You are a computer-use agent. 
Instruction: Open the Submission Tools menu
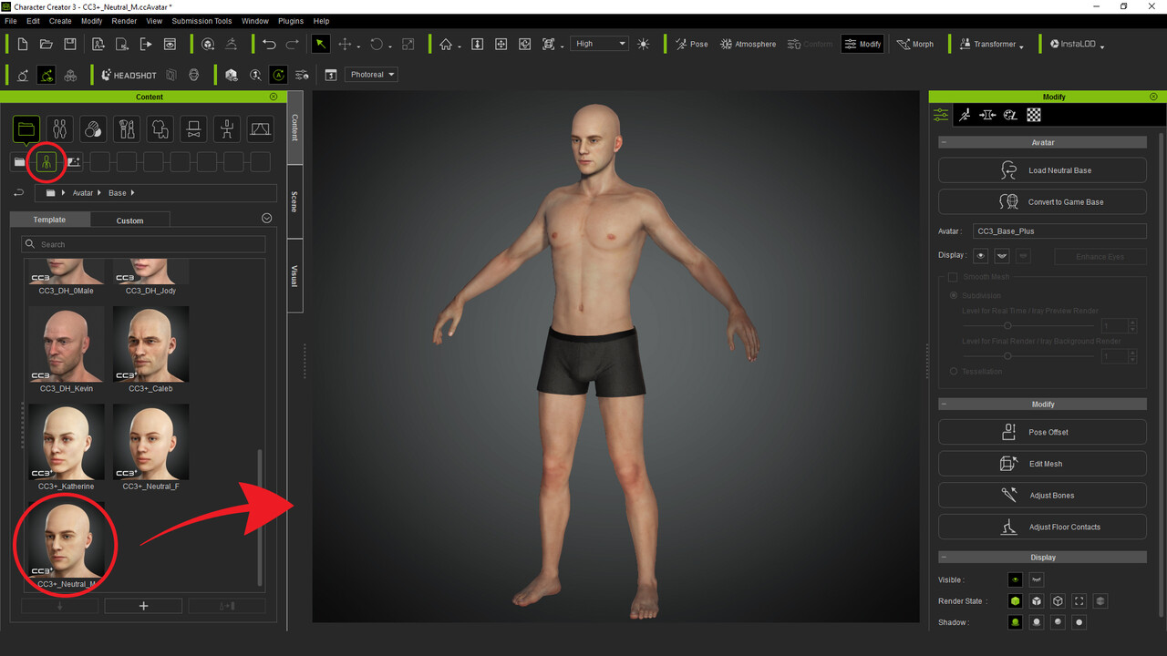[201, 21]
